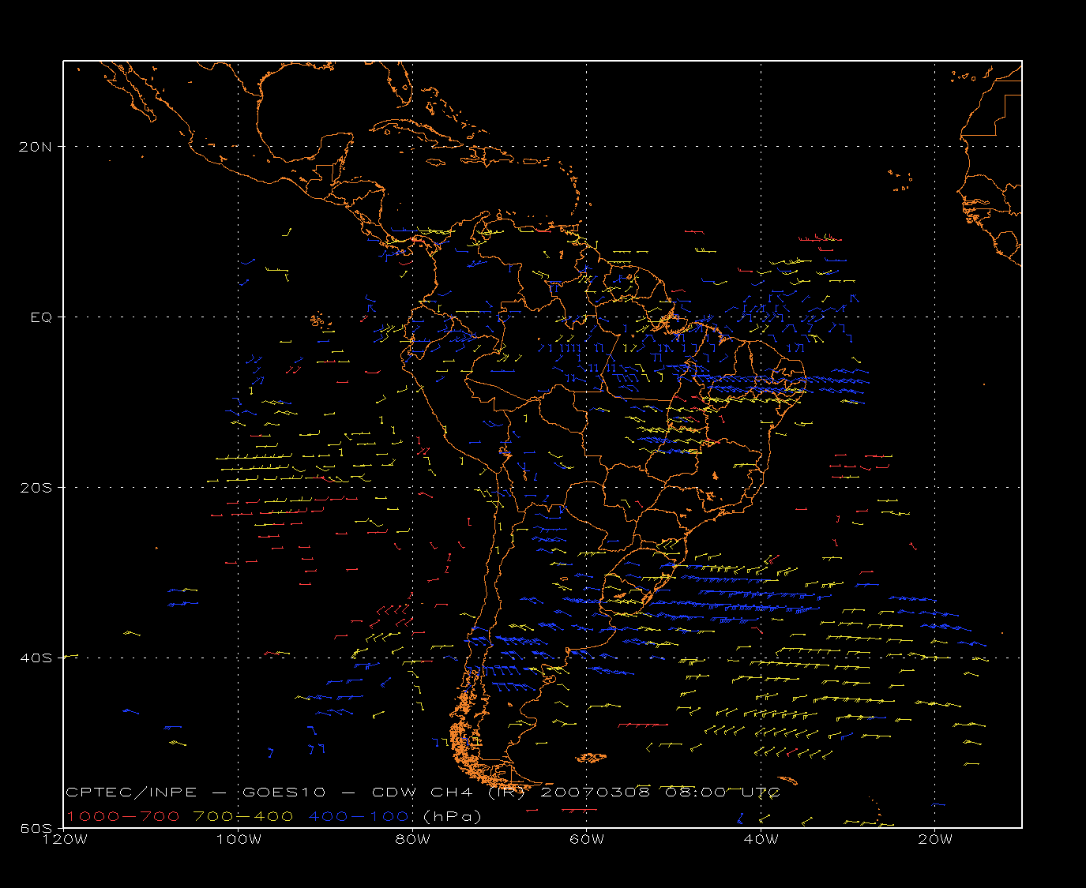Click the (hPa) unit label
Image resolution: width=1086 pixels, height=888 pixels.
[x=453, y=816]
